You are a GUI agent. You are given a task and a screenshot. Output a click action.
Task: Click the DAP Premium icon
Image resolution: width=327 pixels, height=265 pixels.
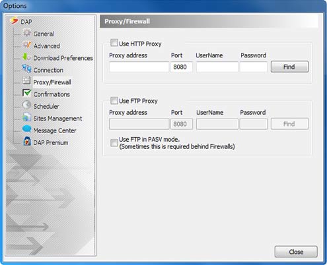(27, 141)
